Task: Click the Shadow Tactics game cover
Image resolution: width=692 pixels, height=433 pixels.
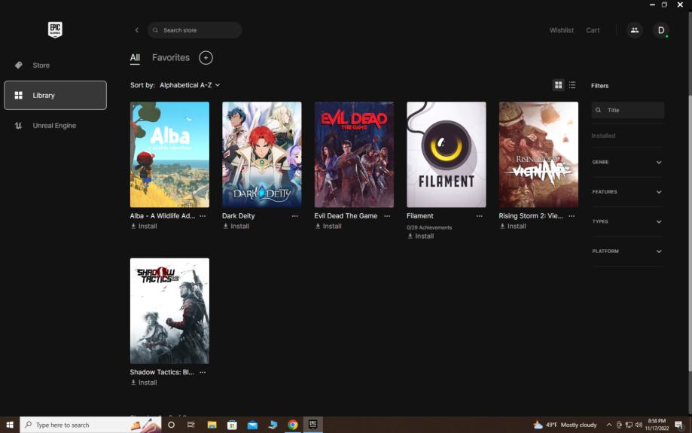Action: point(169,311)
